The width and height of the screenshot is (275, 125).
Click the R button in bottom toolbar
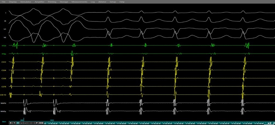tap(11, 123)
